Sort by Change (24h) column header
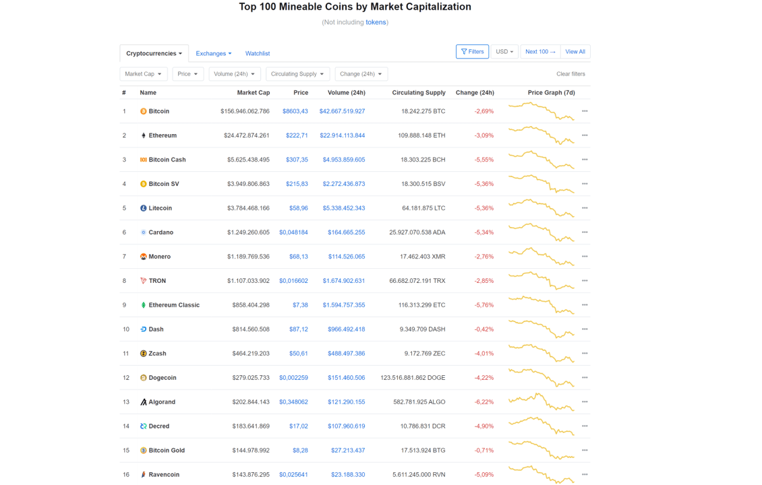 pyautogui.click(x=475, y=93)
